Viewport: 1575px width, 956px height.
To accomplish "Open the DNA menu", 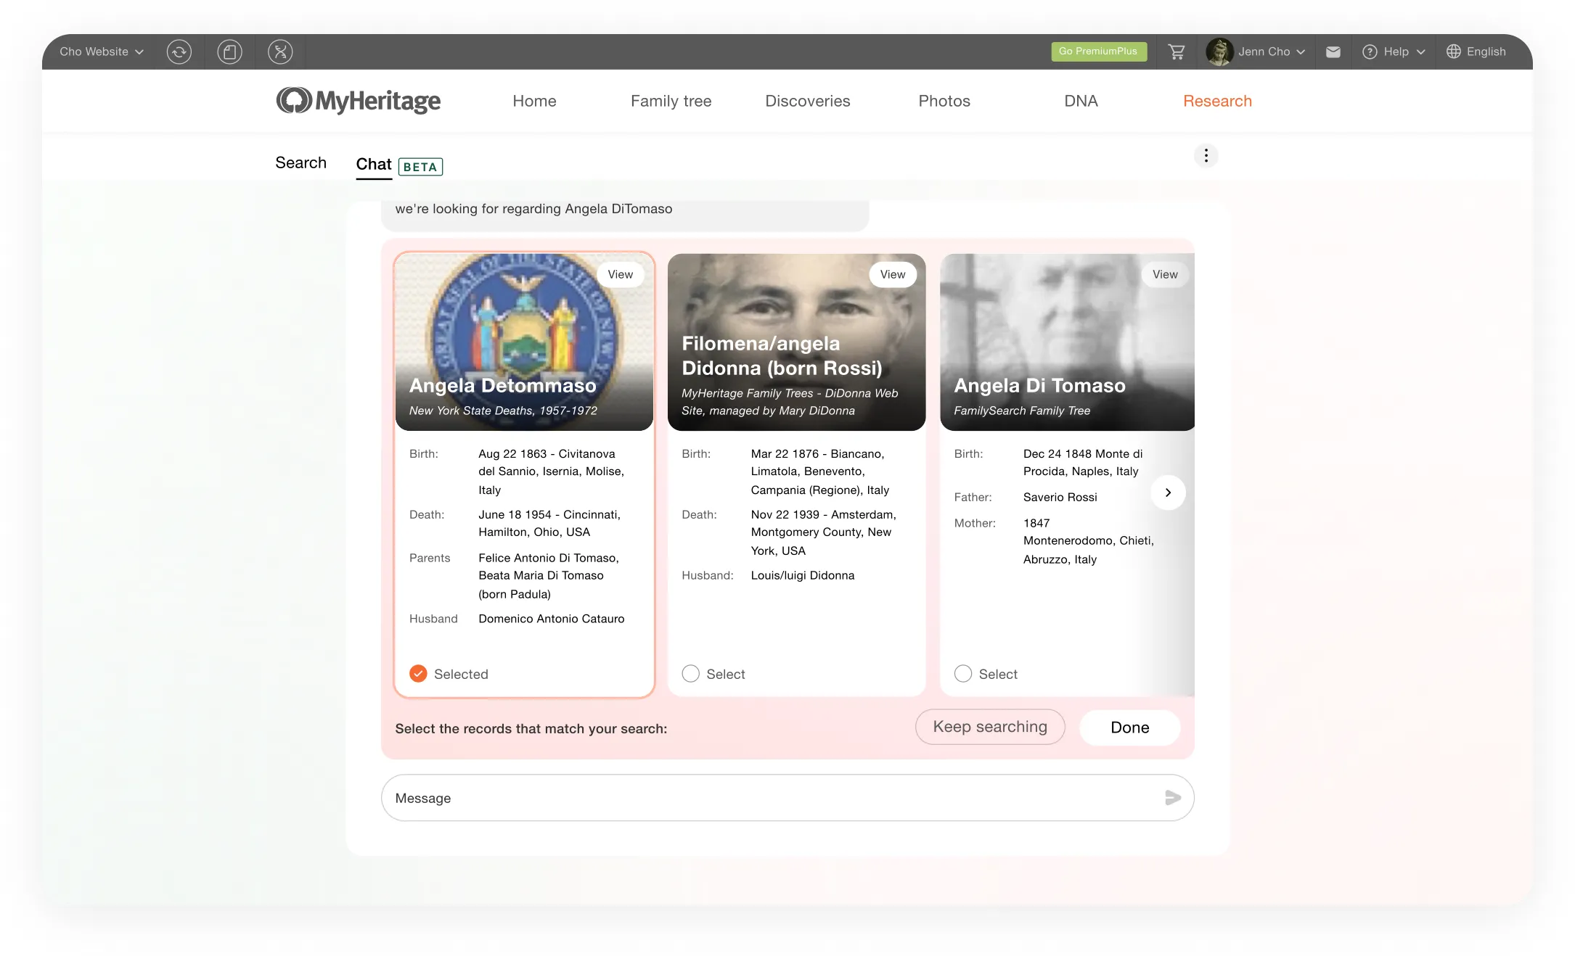I will click(x=1081, y=101).
